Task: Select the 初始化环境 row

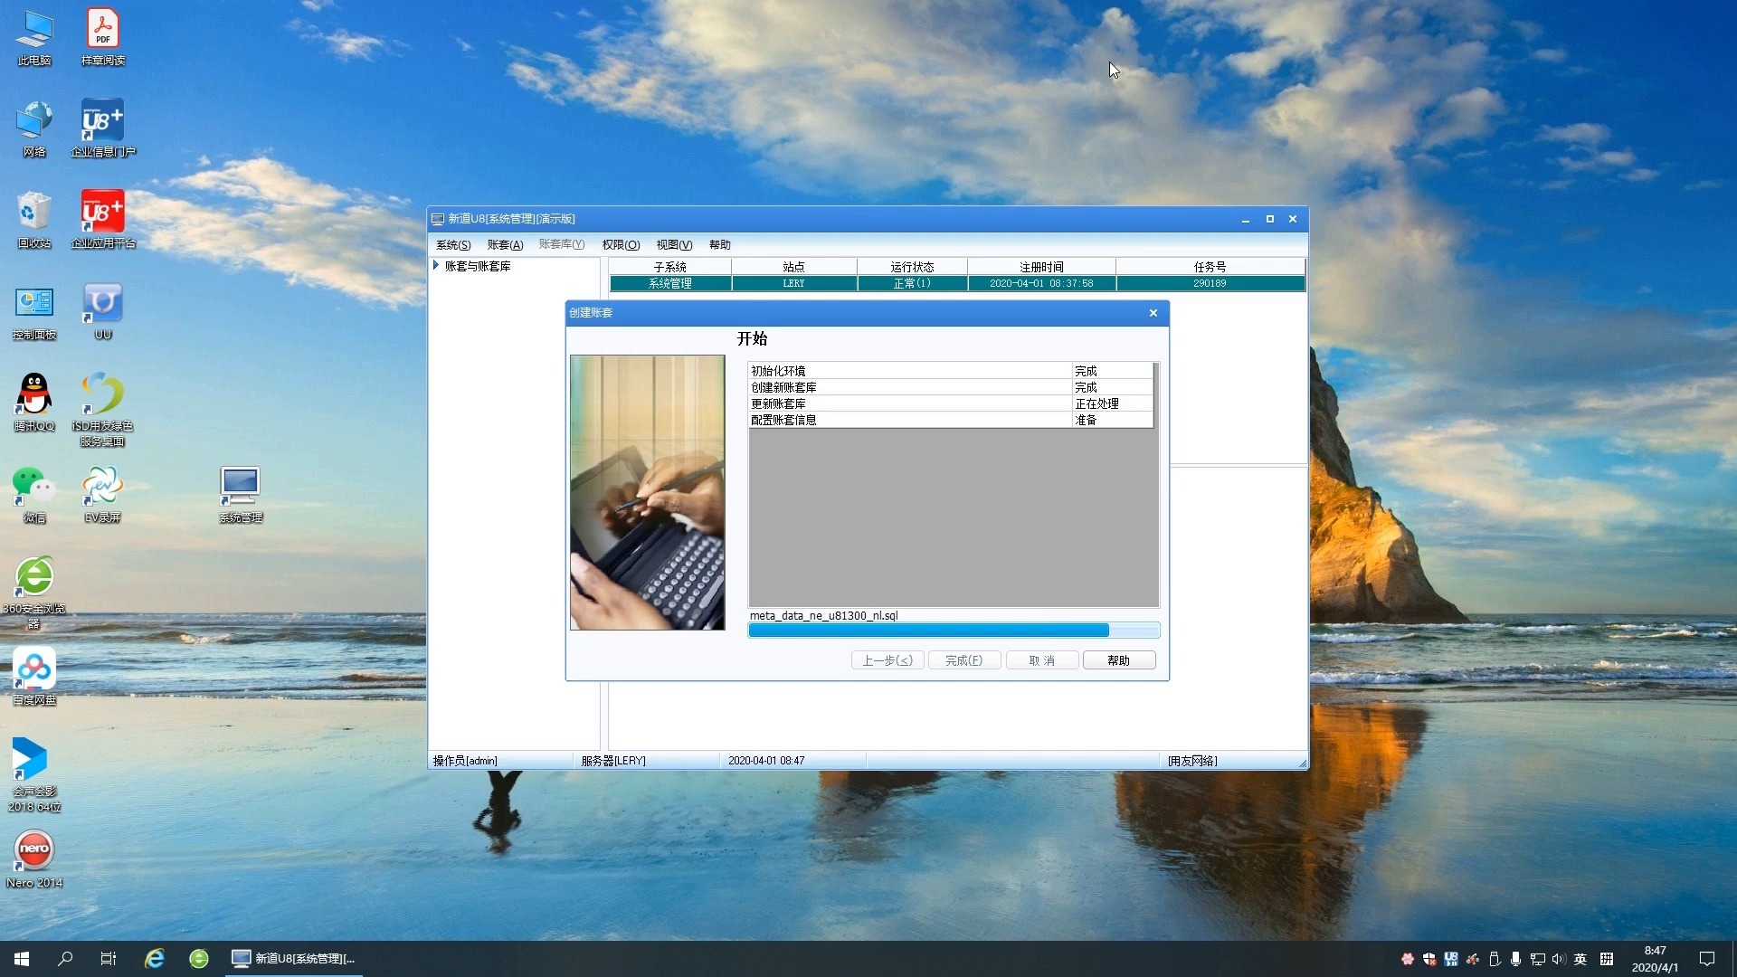Action: coord(951,371)
